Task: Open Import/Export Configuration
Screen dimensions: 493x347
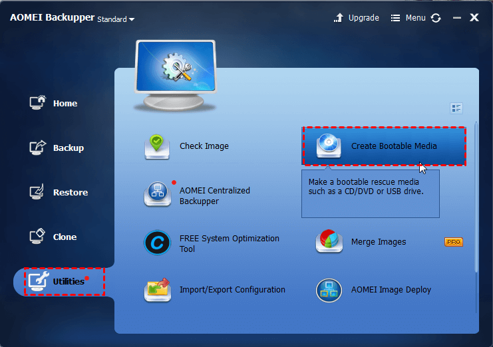Action: coord(232,290)
